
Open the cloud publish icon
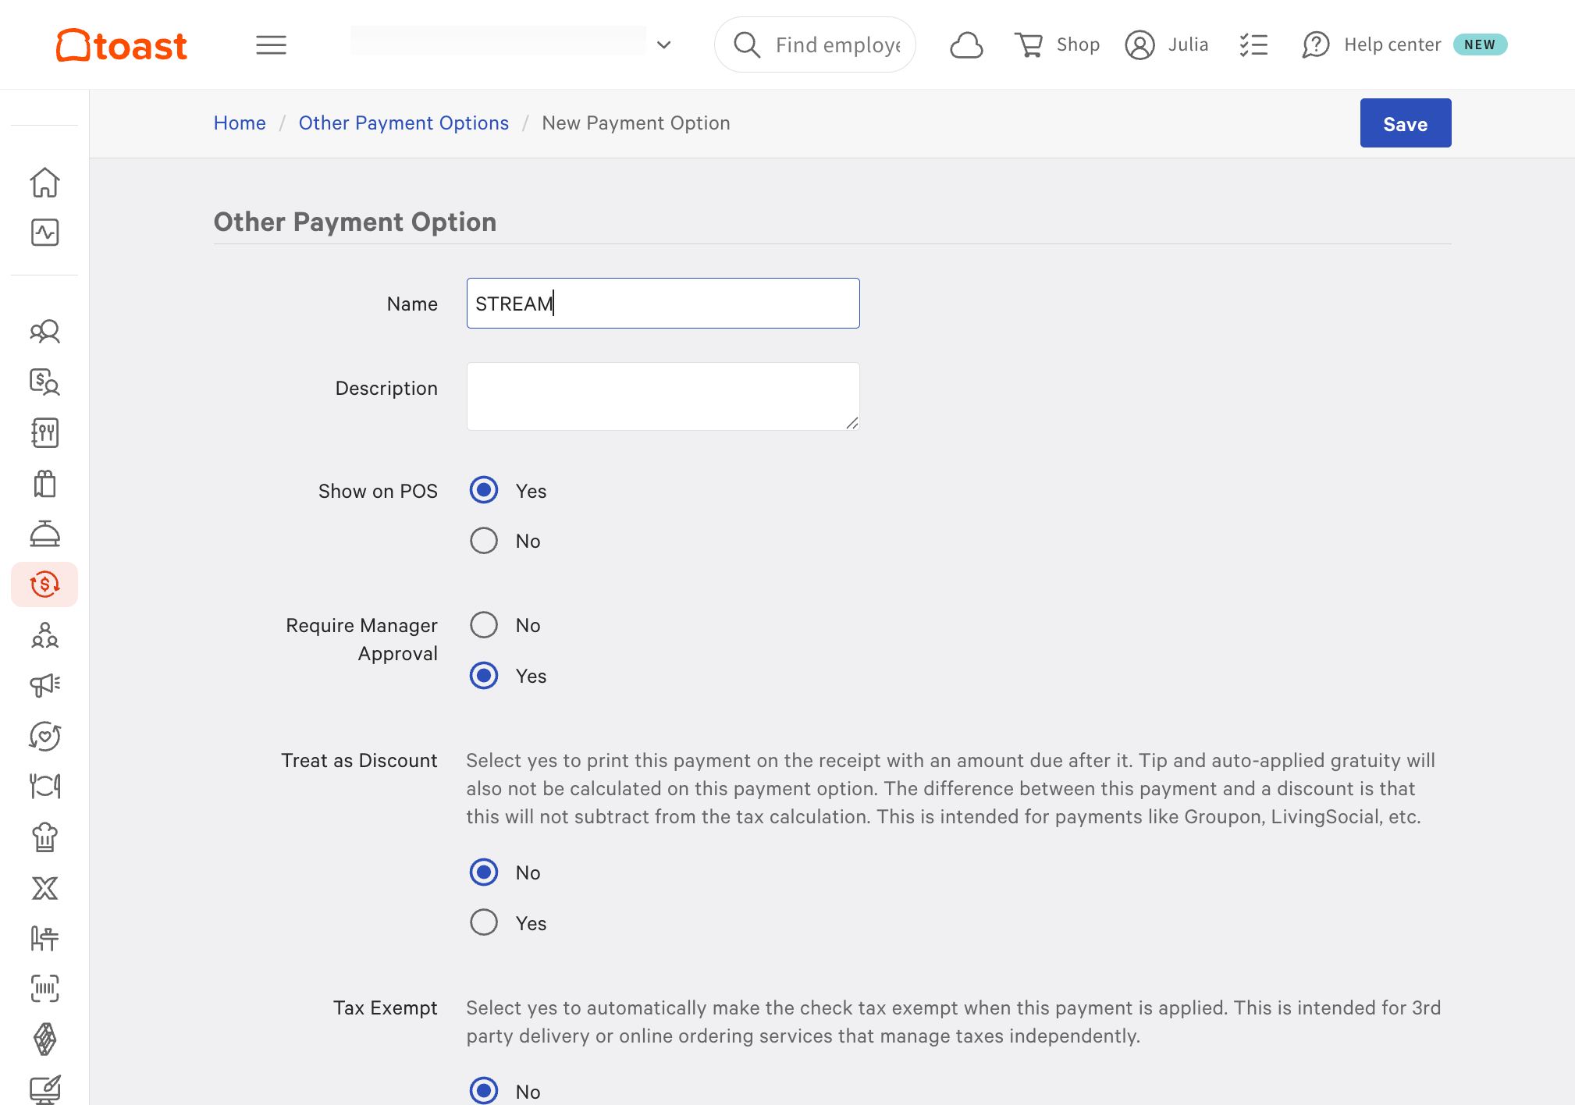point(966,45)
